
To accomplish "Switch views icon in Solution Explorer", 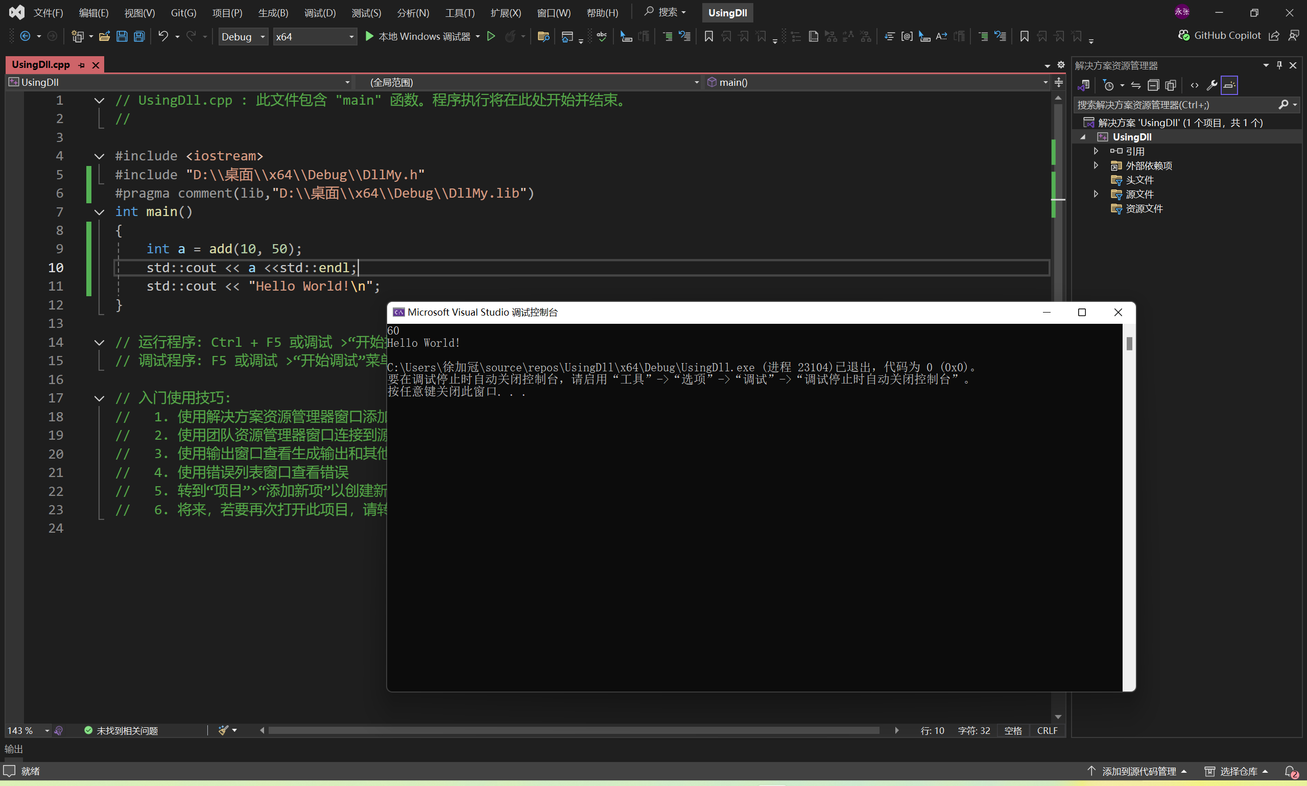I will 1083,85.
